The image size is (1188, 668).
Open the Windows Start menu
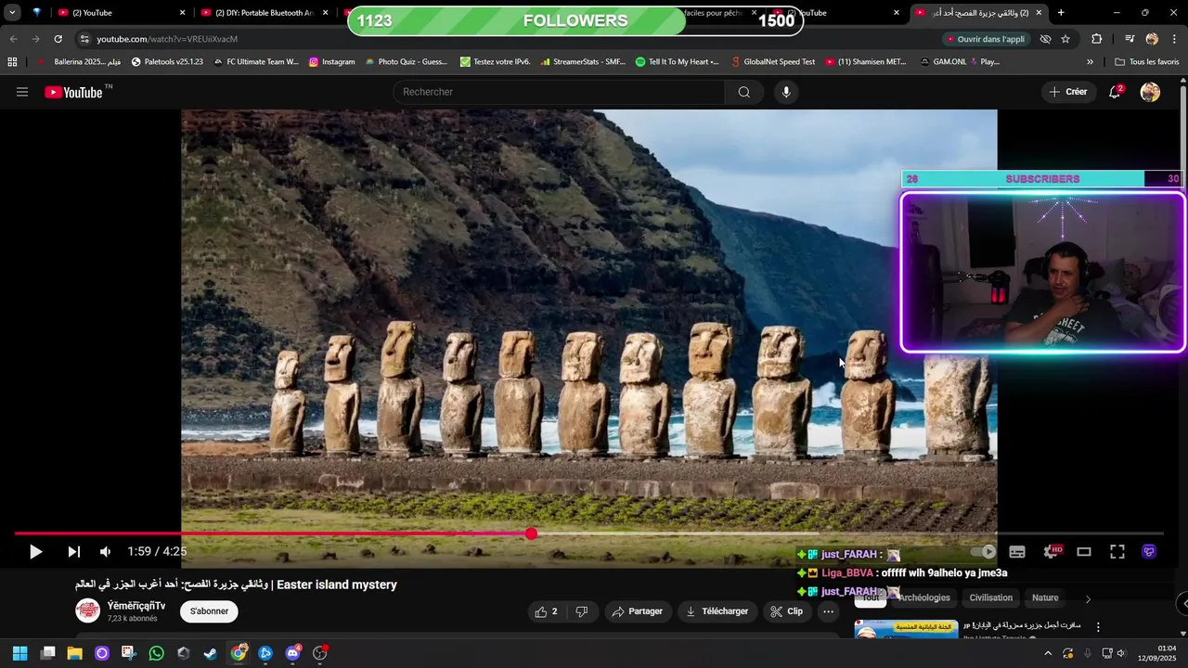point(19,653)
